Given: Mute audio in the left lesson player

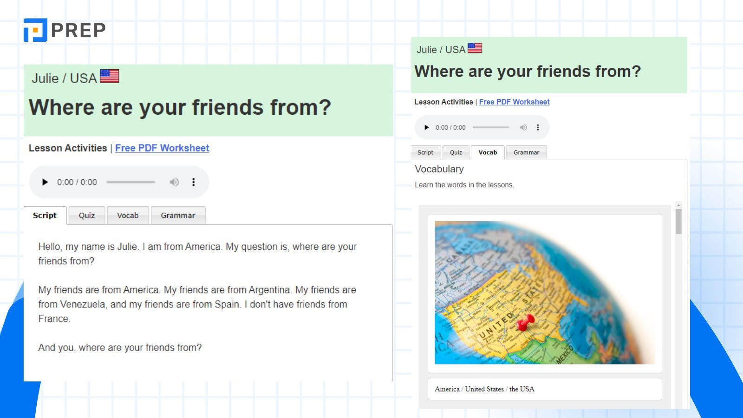Looking at the screenshot, I should (x=174, y=182).
